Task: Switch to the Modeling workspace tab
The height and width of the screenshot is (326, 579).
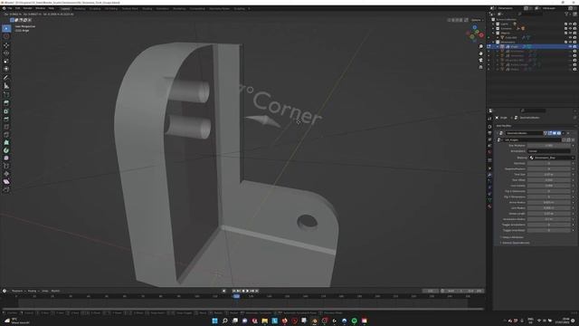Action: point(80,8)
